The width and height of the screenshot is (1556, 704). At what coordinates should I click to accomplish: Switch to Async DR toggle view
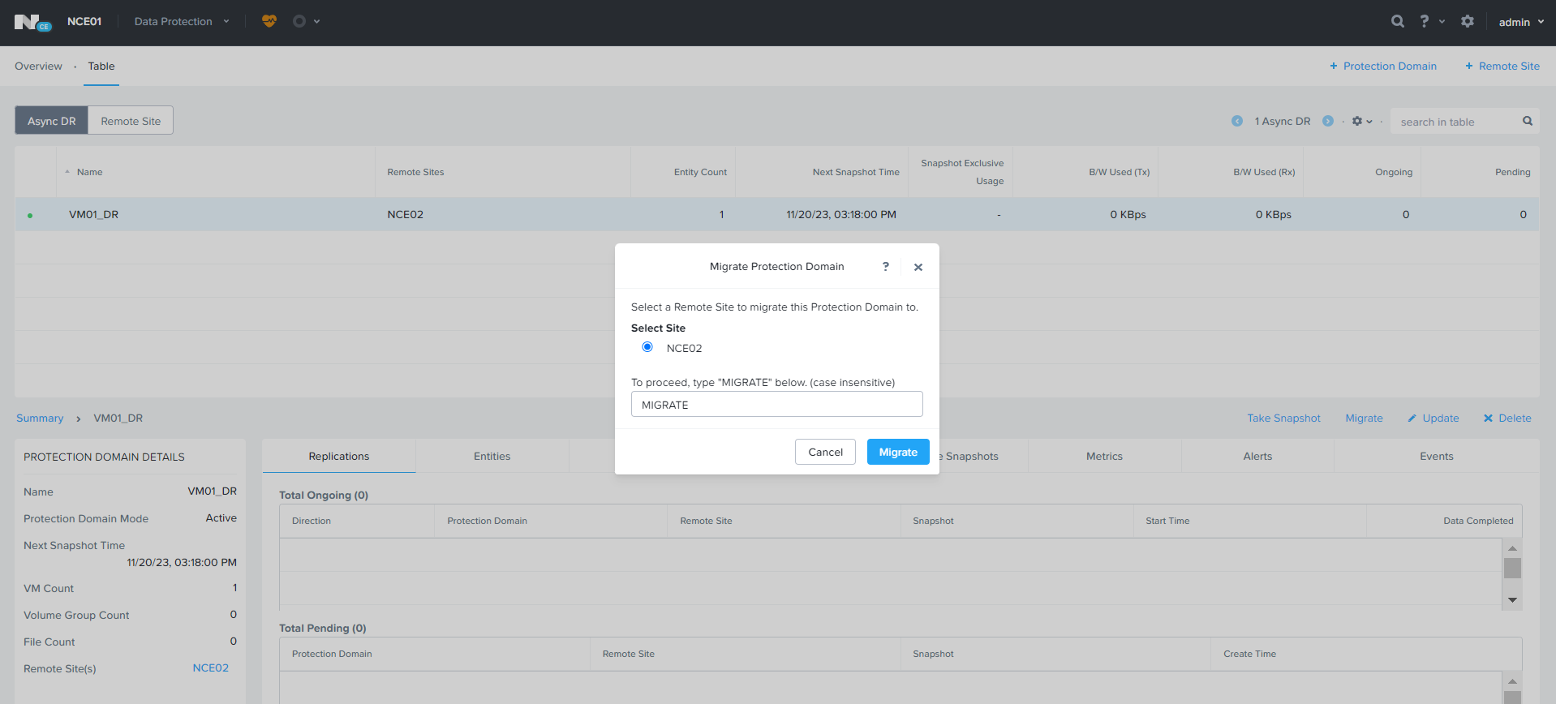click(52, 121)
